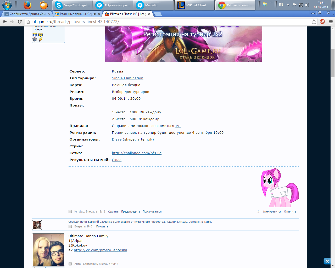
Task: Bookmark this page with the star icon
Action: coord(314,22)
